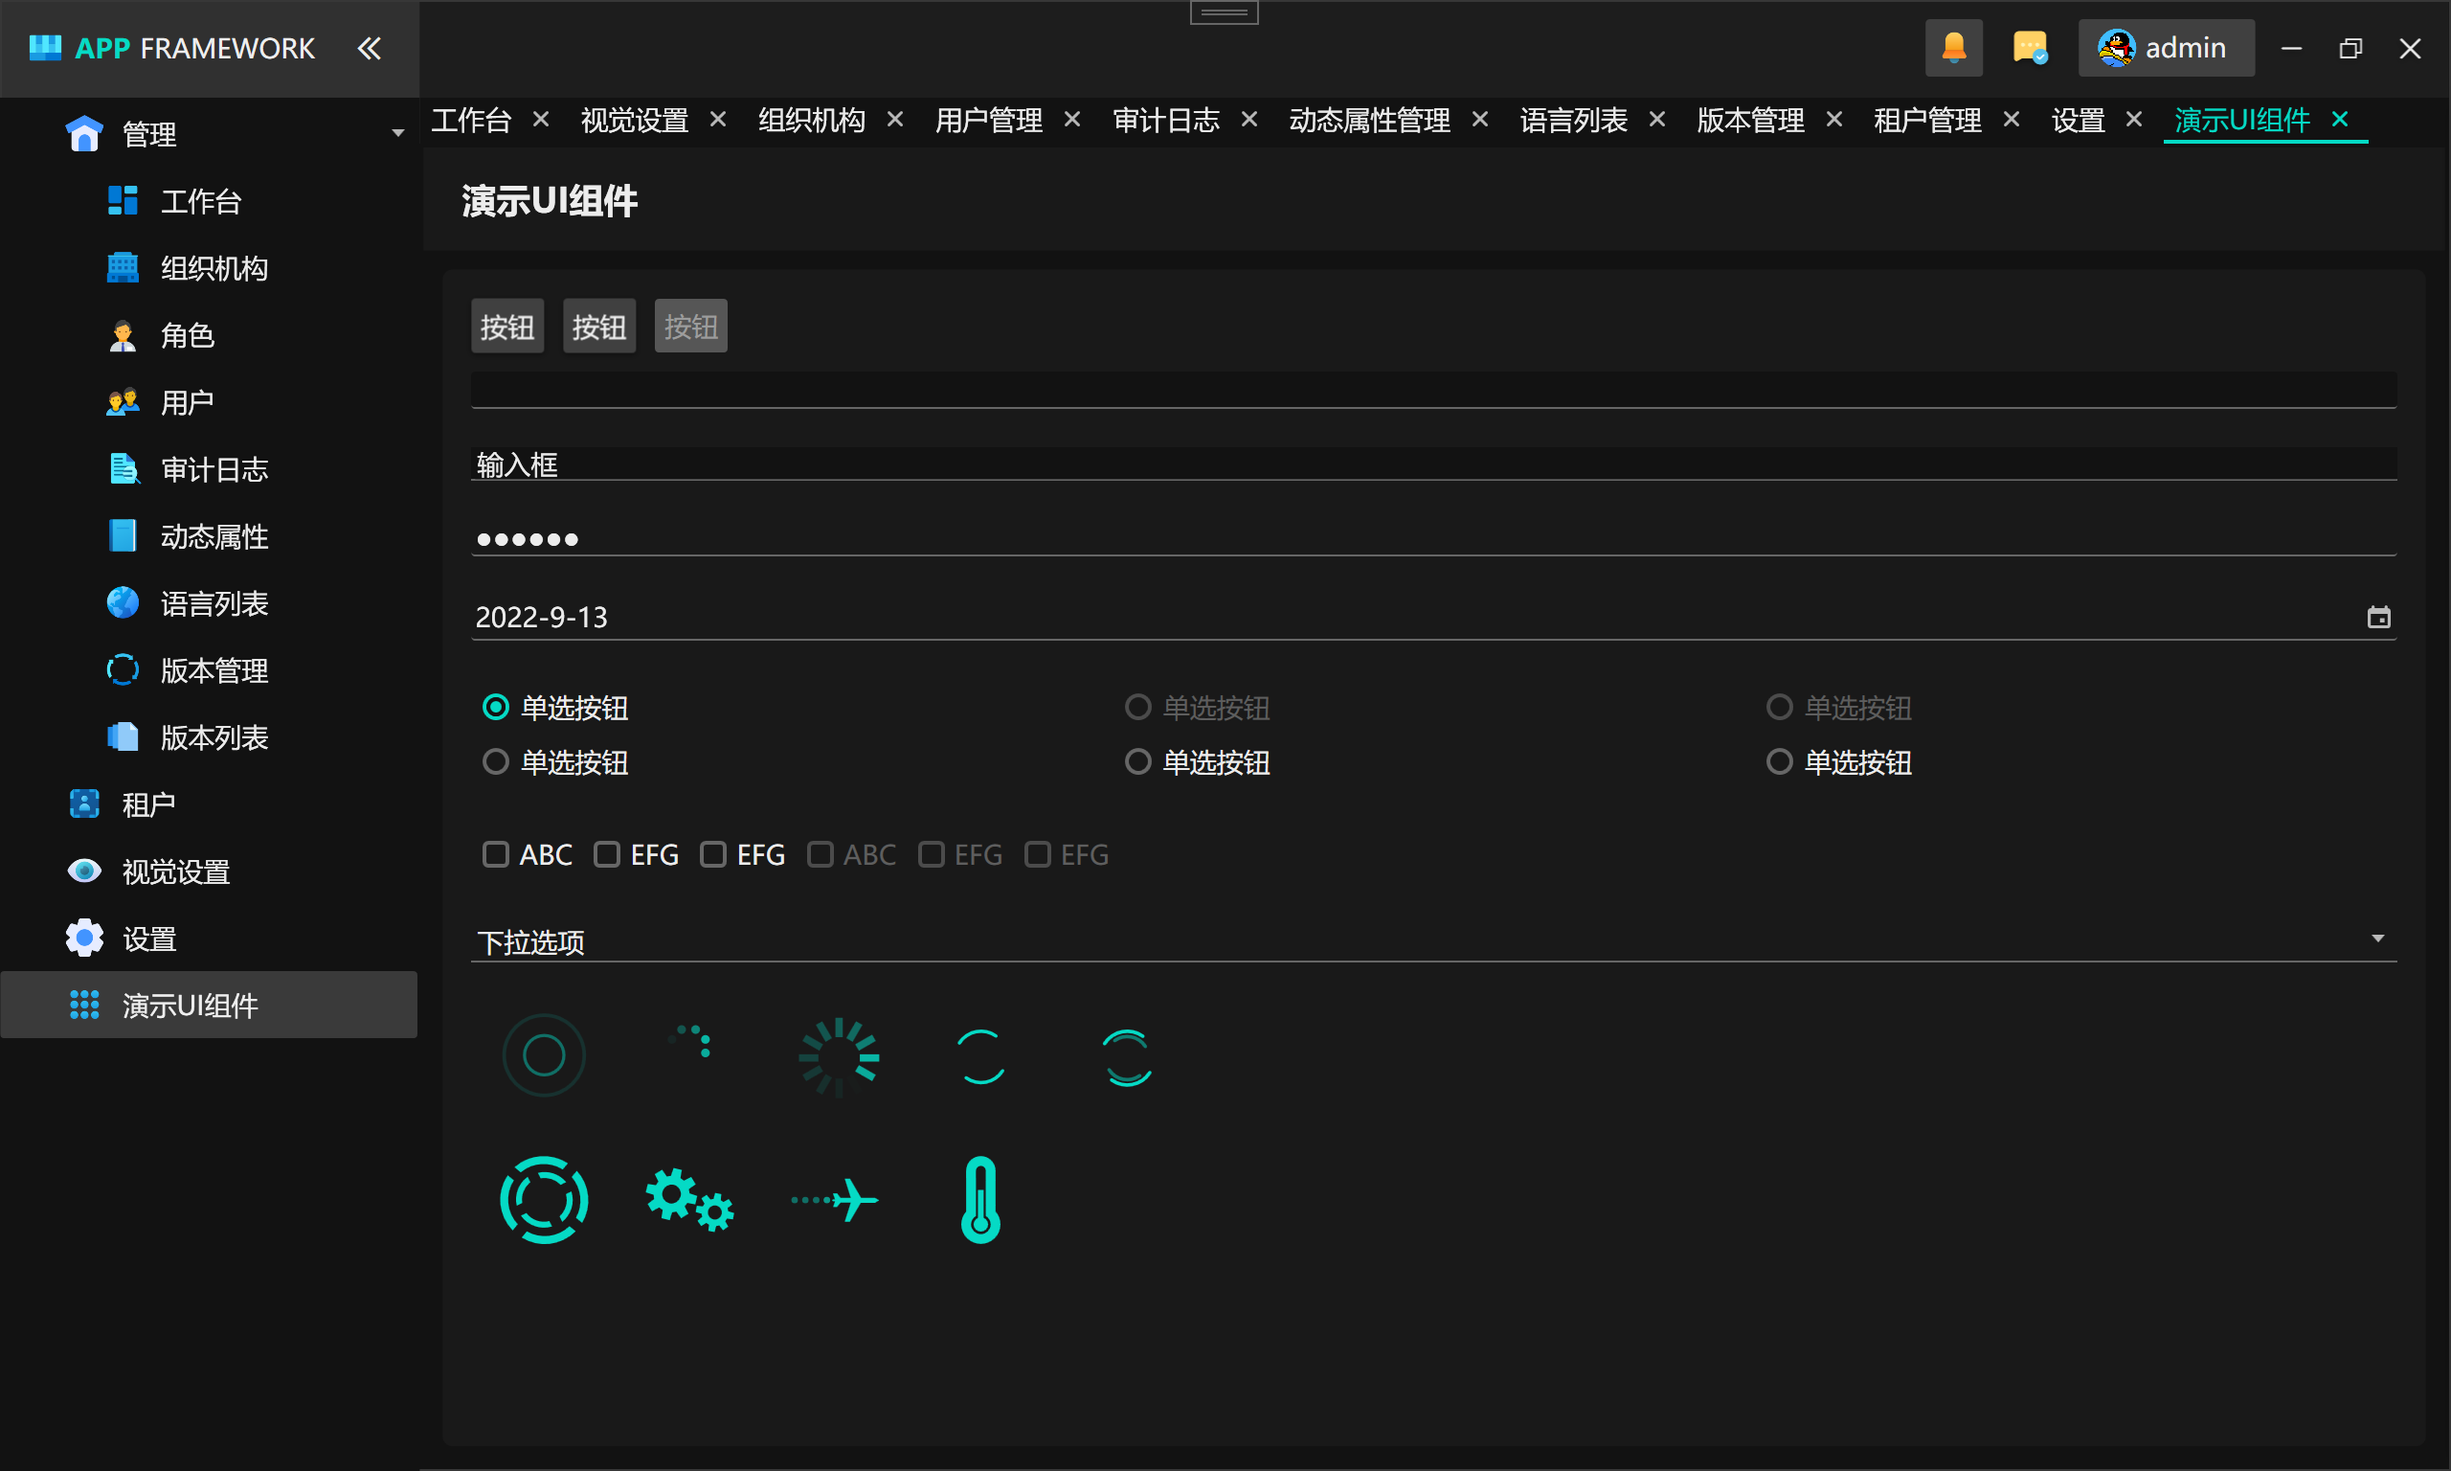
Task: Open calendar picker icon in date field
Action: click(x=2377, y=618)
